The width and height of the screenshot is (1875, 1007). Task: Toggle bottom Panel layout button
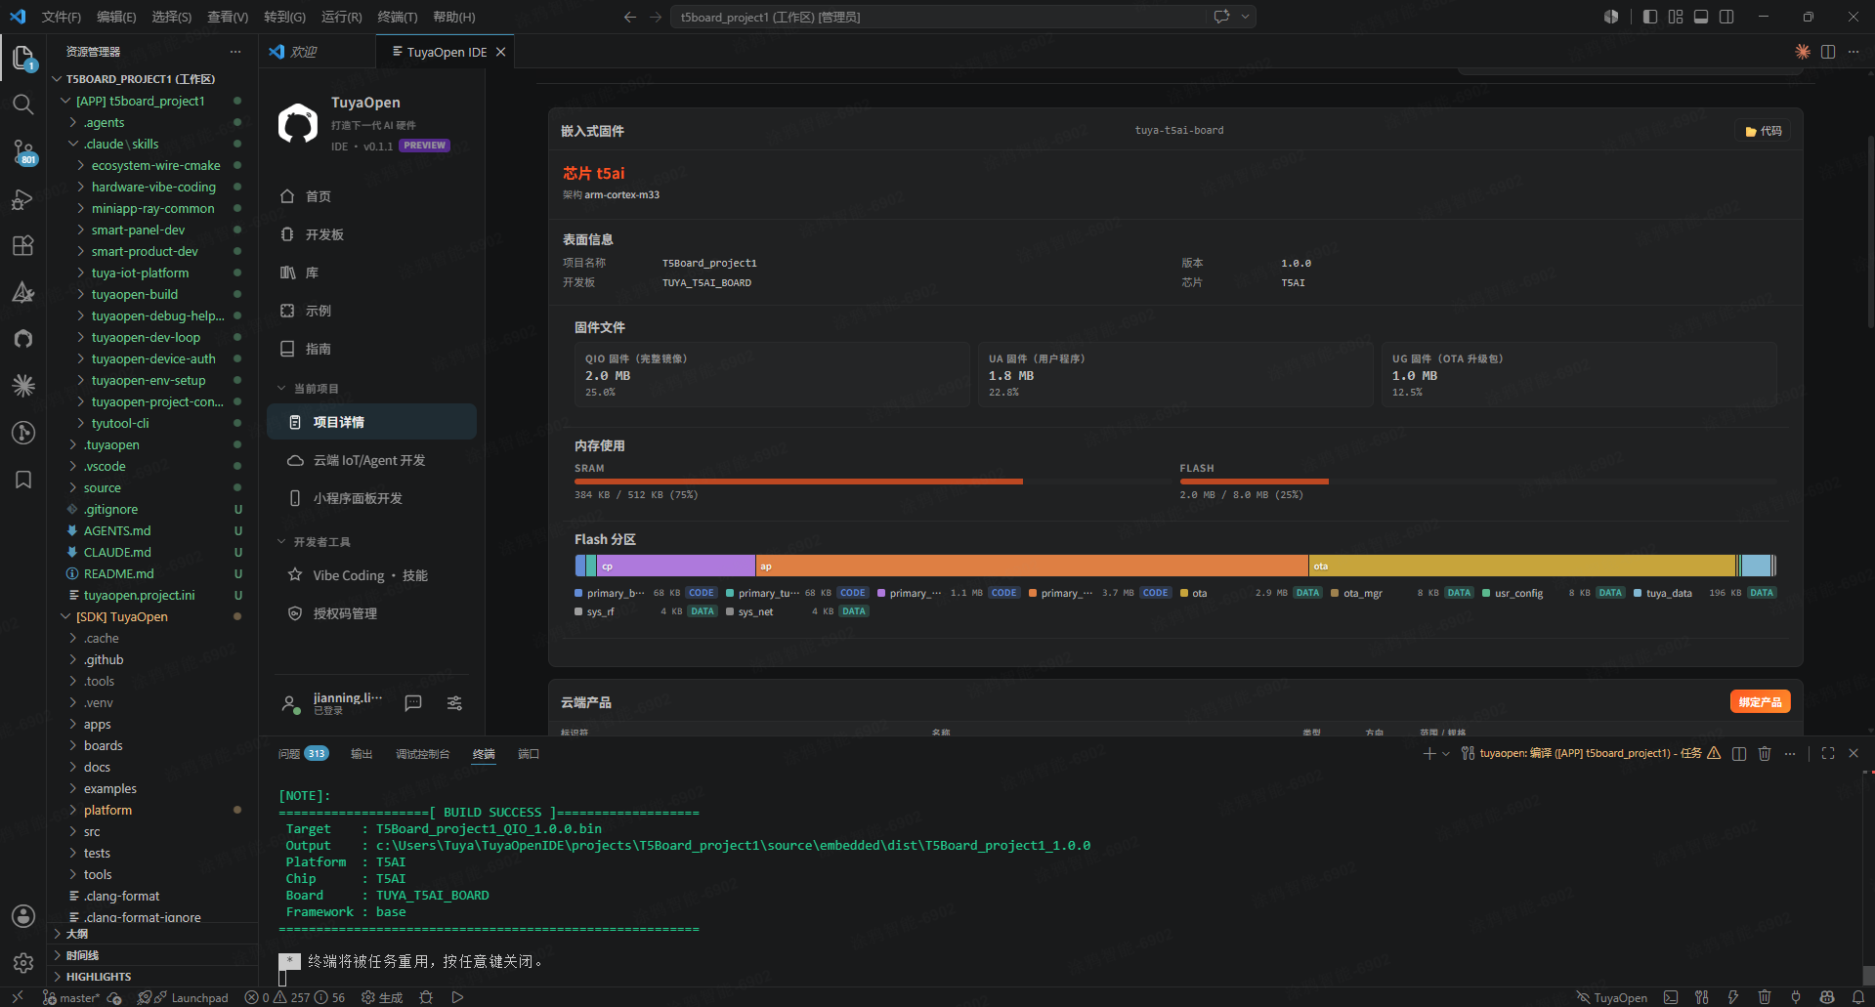[1701, 17]
